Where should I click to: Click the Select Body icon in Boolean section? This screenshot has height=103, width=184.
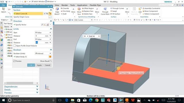pos(50,57)
